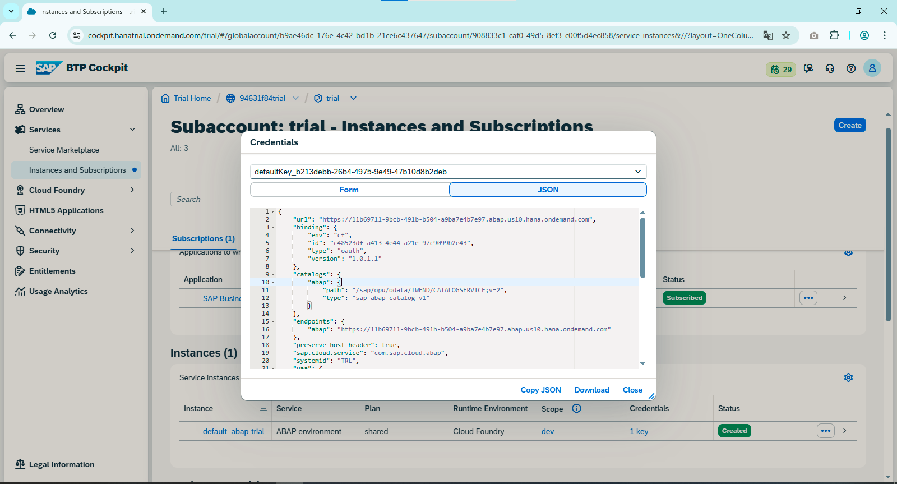Open the default_abap-trial instance link
897x484 pixels.
[x=233, y=431]
